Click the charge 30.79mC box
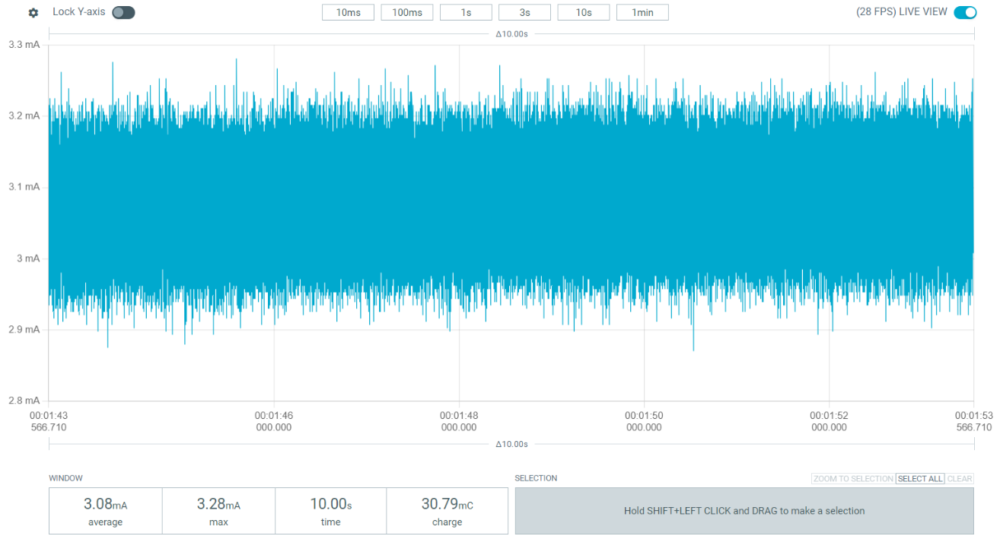1000x536 pixels. tap(447, 511)
